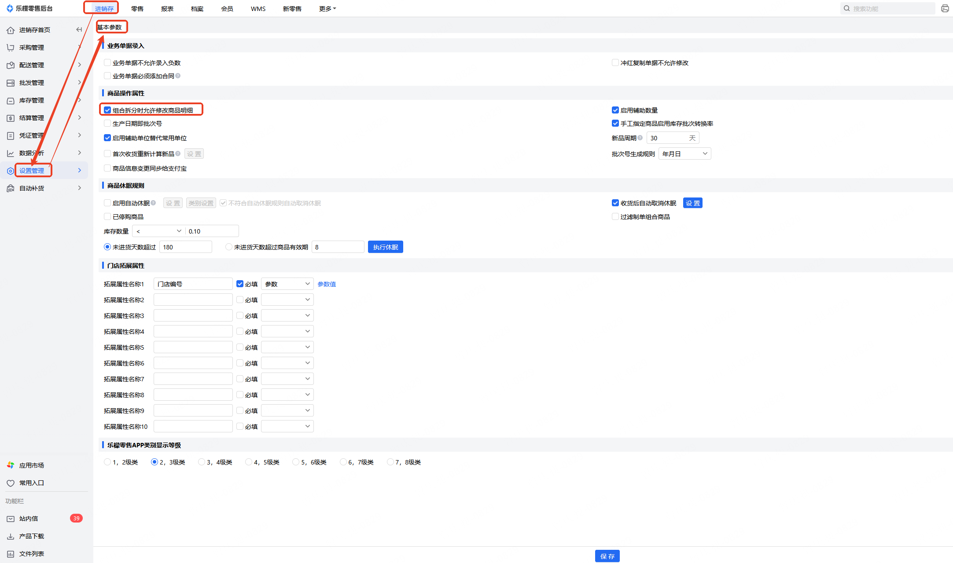
Task: Click the 参数值 link
Action: pos(327,284)
